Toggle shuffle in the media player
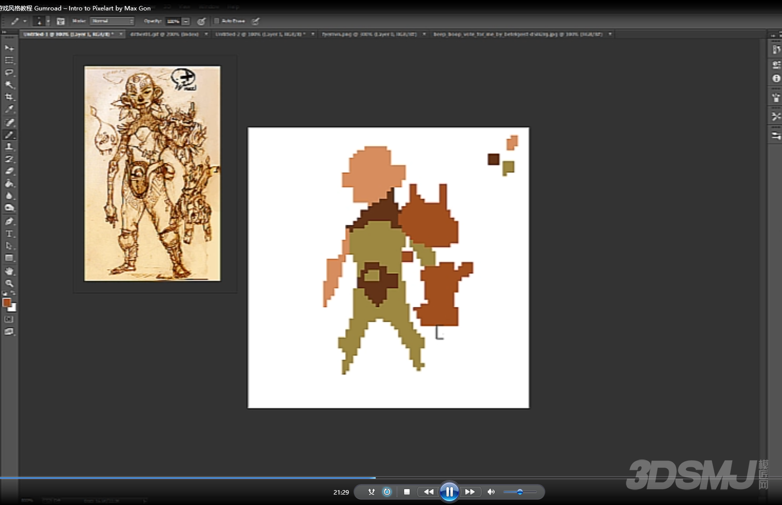This screenshot has height=505, width=782. coord(371,492)
